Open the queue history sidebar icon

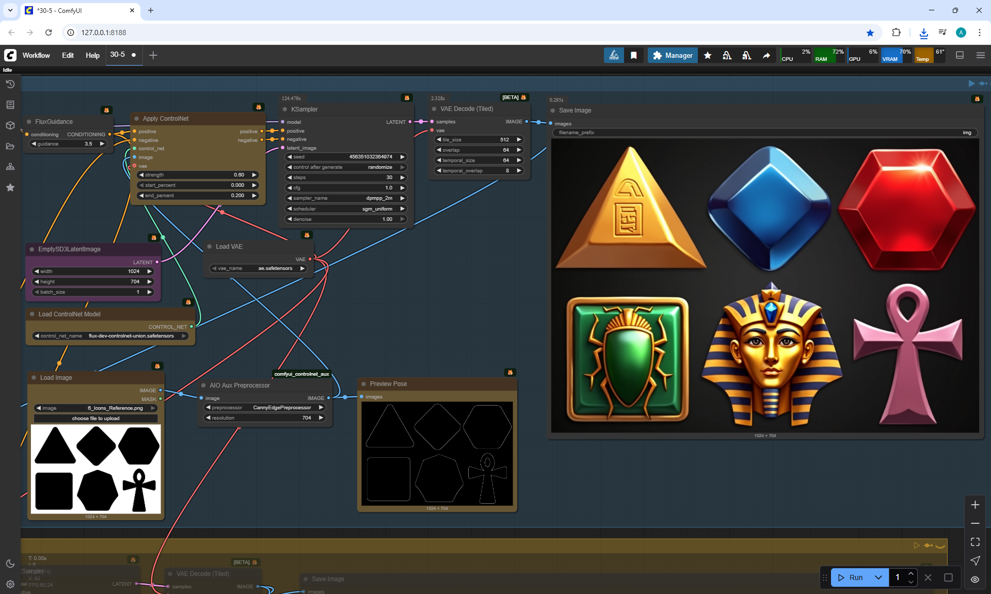tap(10, 84)
